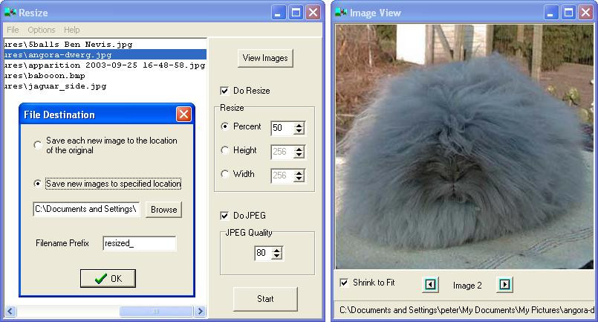Click the destination path input field
Screen dimensions: 598x322
[x=86, y=209]
